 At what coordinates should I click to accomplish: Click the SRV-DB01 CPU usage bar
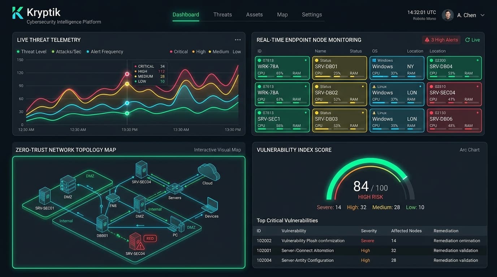pos(323,77)
